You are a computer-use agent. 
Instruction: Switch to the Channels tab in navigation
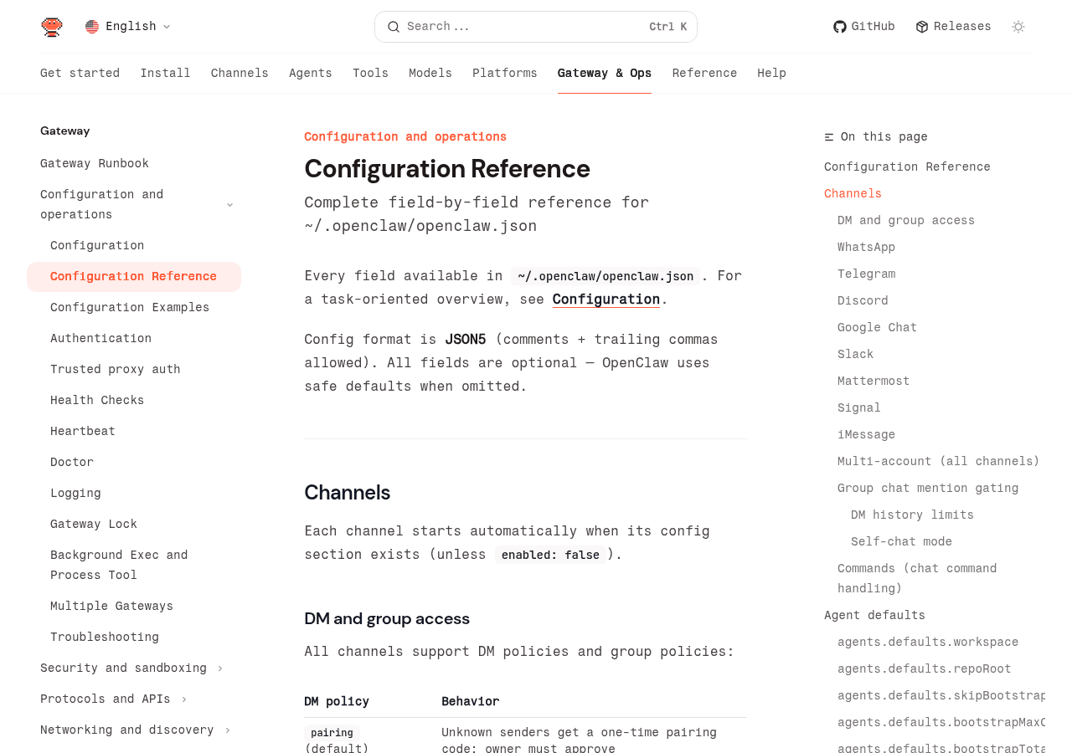click(240, 71)
